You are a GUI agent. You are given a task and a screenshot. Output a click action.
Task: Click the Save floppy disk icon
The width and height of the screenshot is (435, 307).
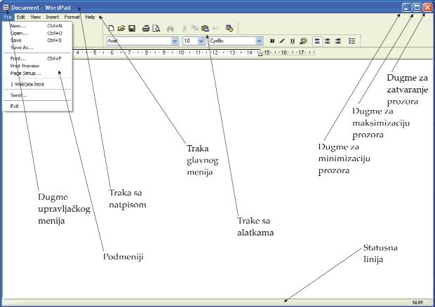(x=132, y=28)
